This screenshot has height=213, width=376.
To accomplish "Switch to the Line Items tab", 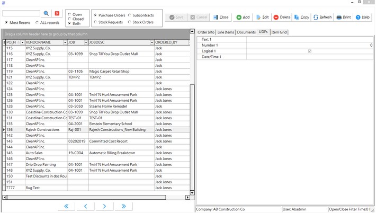I will 226,32.
